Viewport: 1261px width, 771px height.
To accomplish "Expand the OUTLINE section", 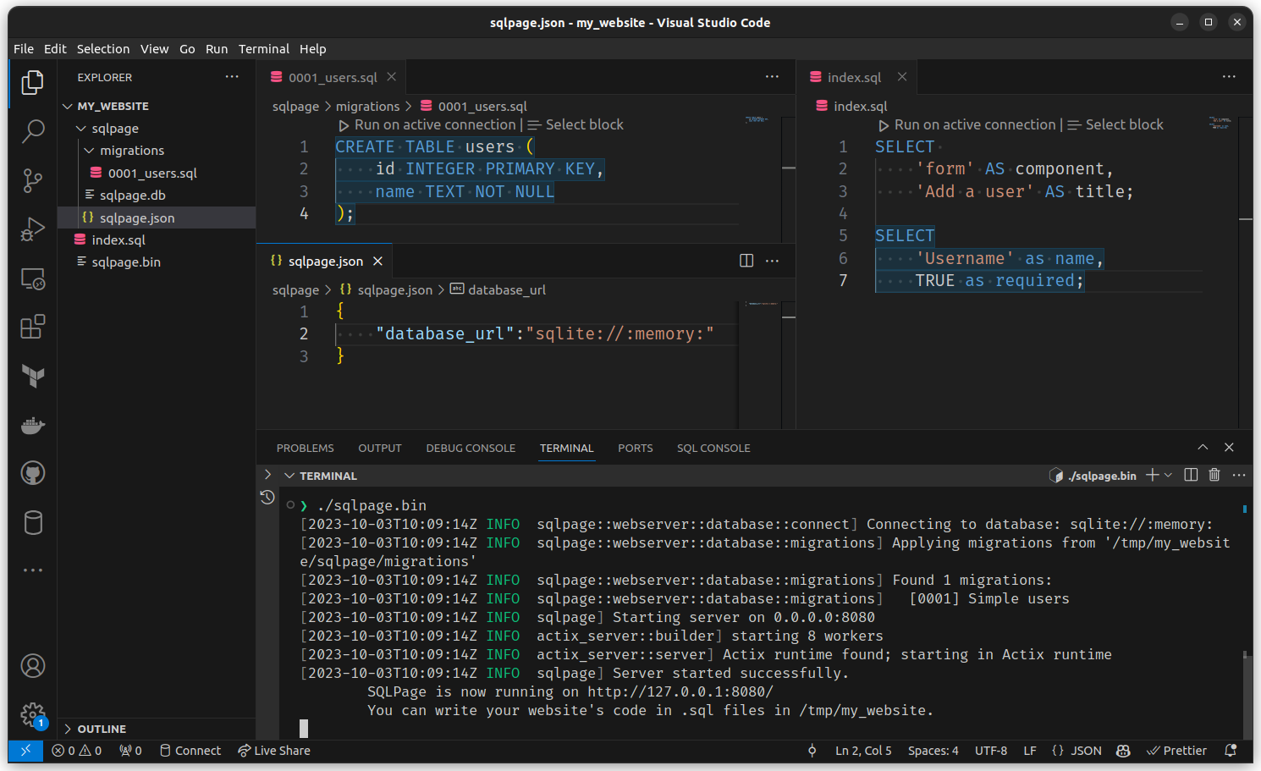I will pos(102,729).
